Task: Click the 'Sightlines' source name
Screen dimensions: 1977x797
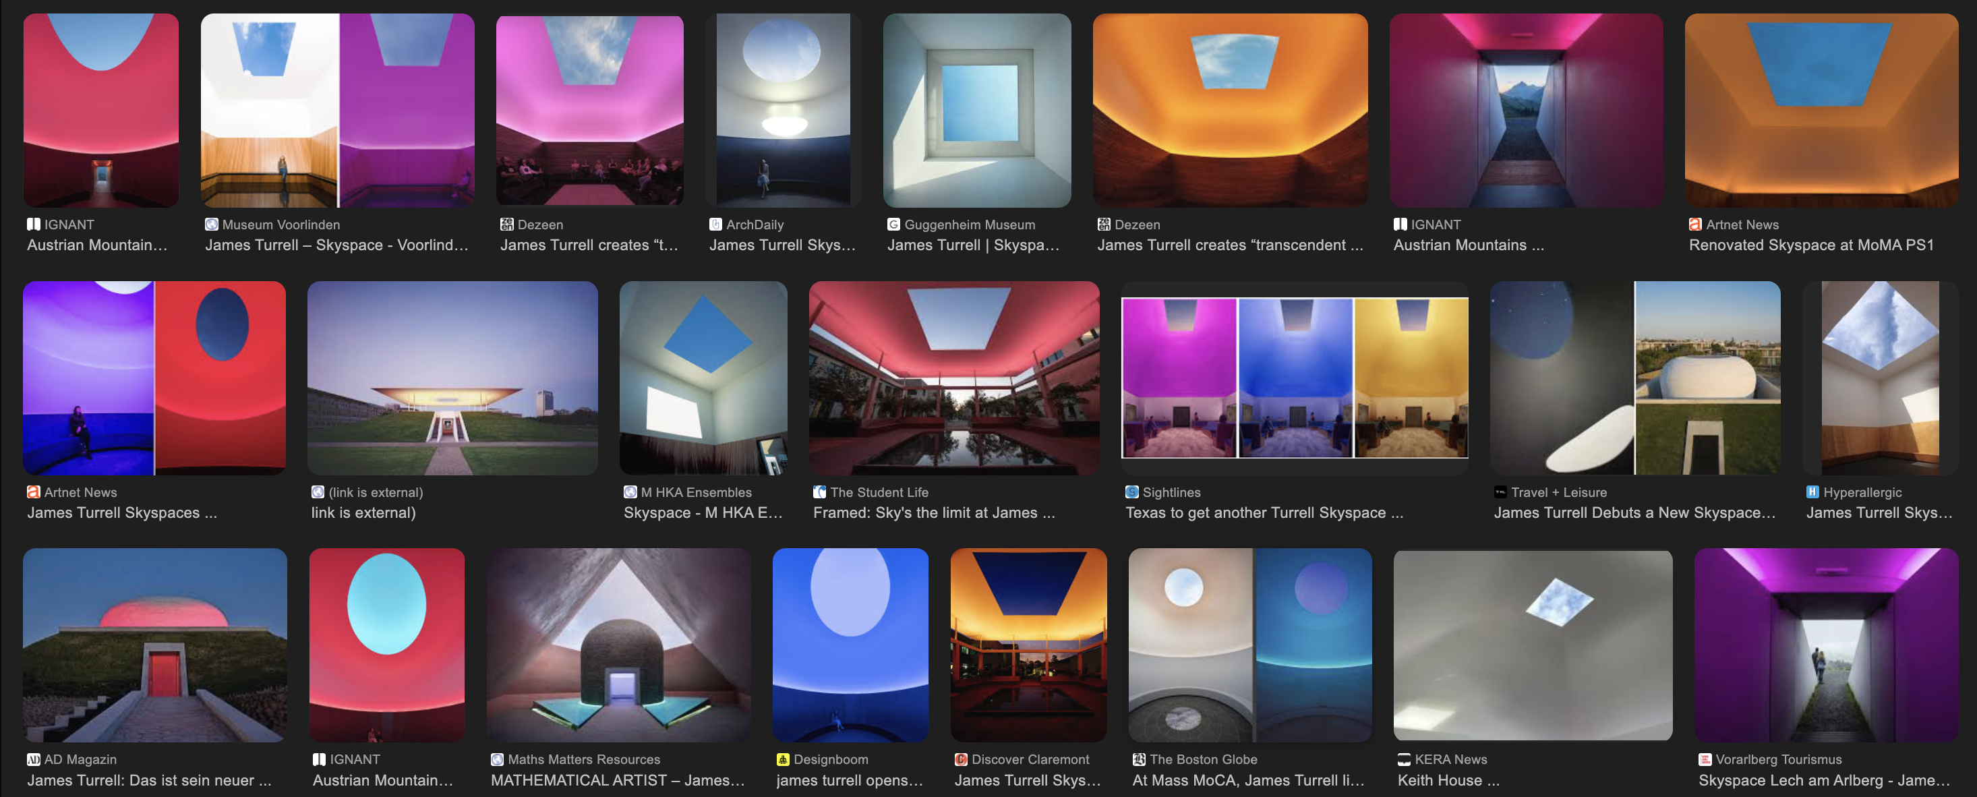Action: pos(1171,492)
